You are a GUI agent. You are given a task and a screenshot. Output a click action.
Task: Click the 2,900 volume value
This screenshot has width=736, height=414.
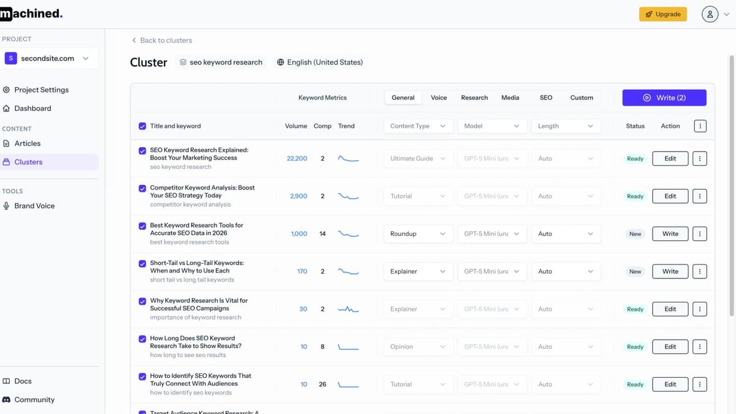(x=299, y=196)
